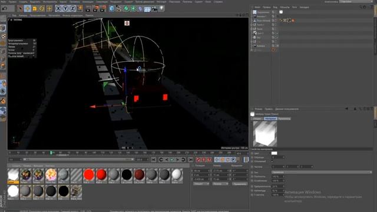The height and width of the screenshot is (212, 377).
Task: Open the Создать menu in the material manager
Action: (16, 166)
